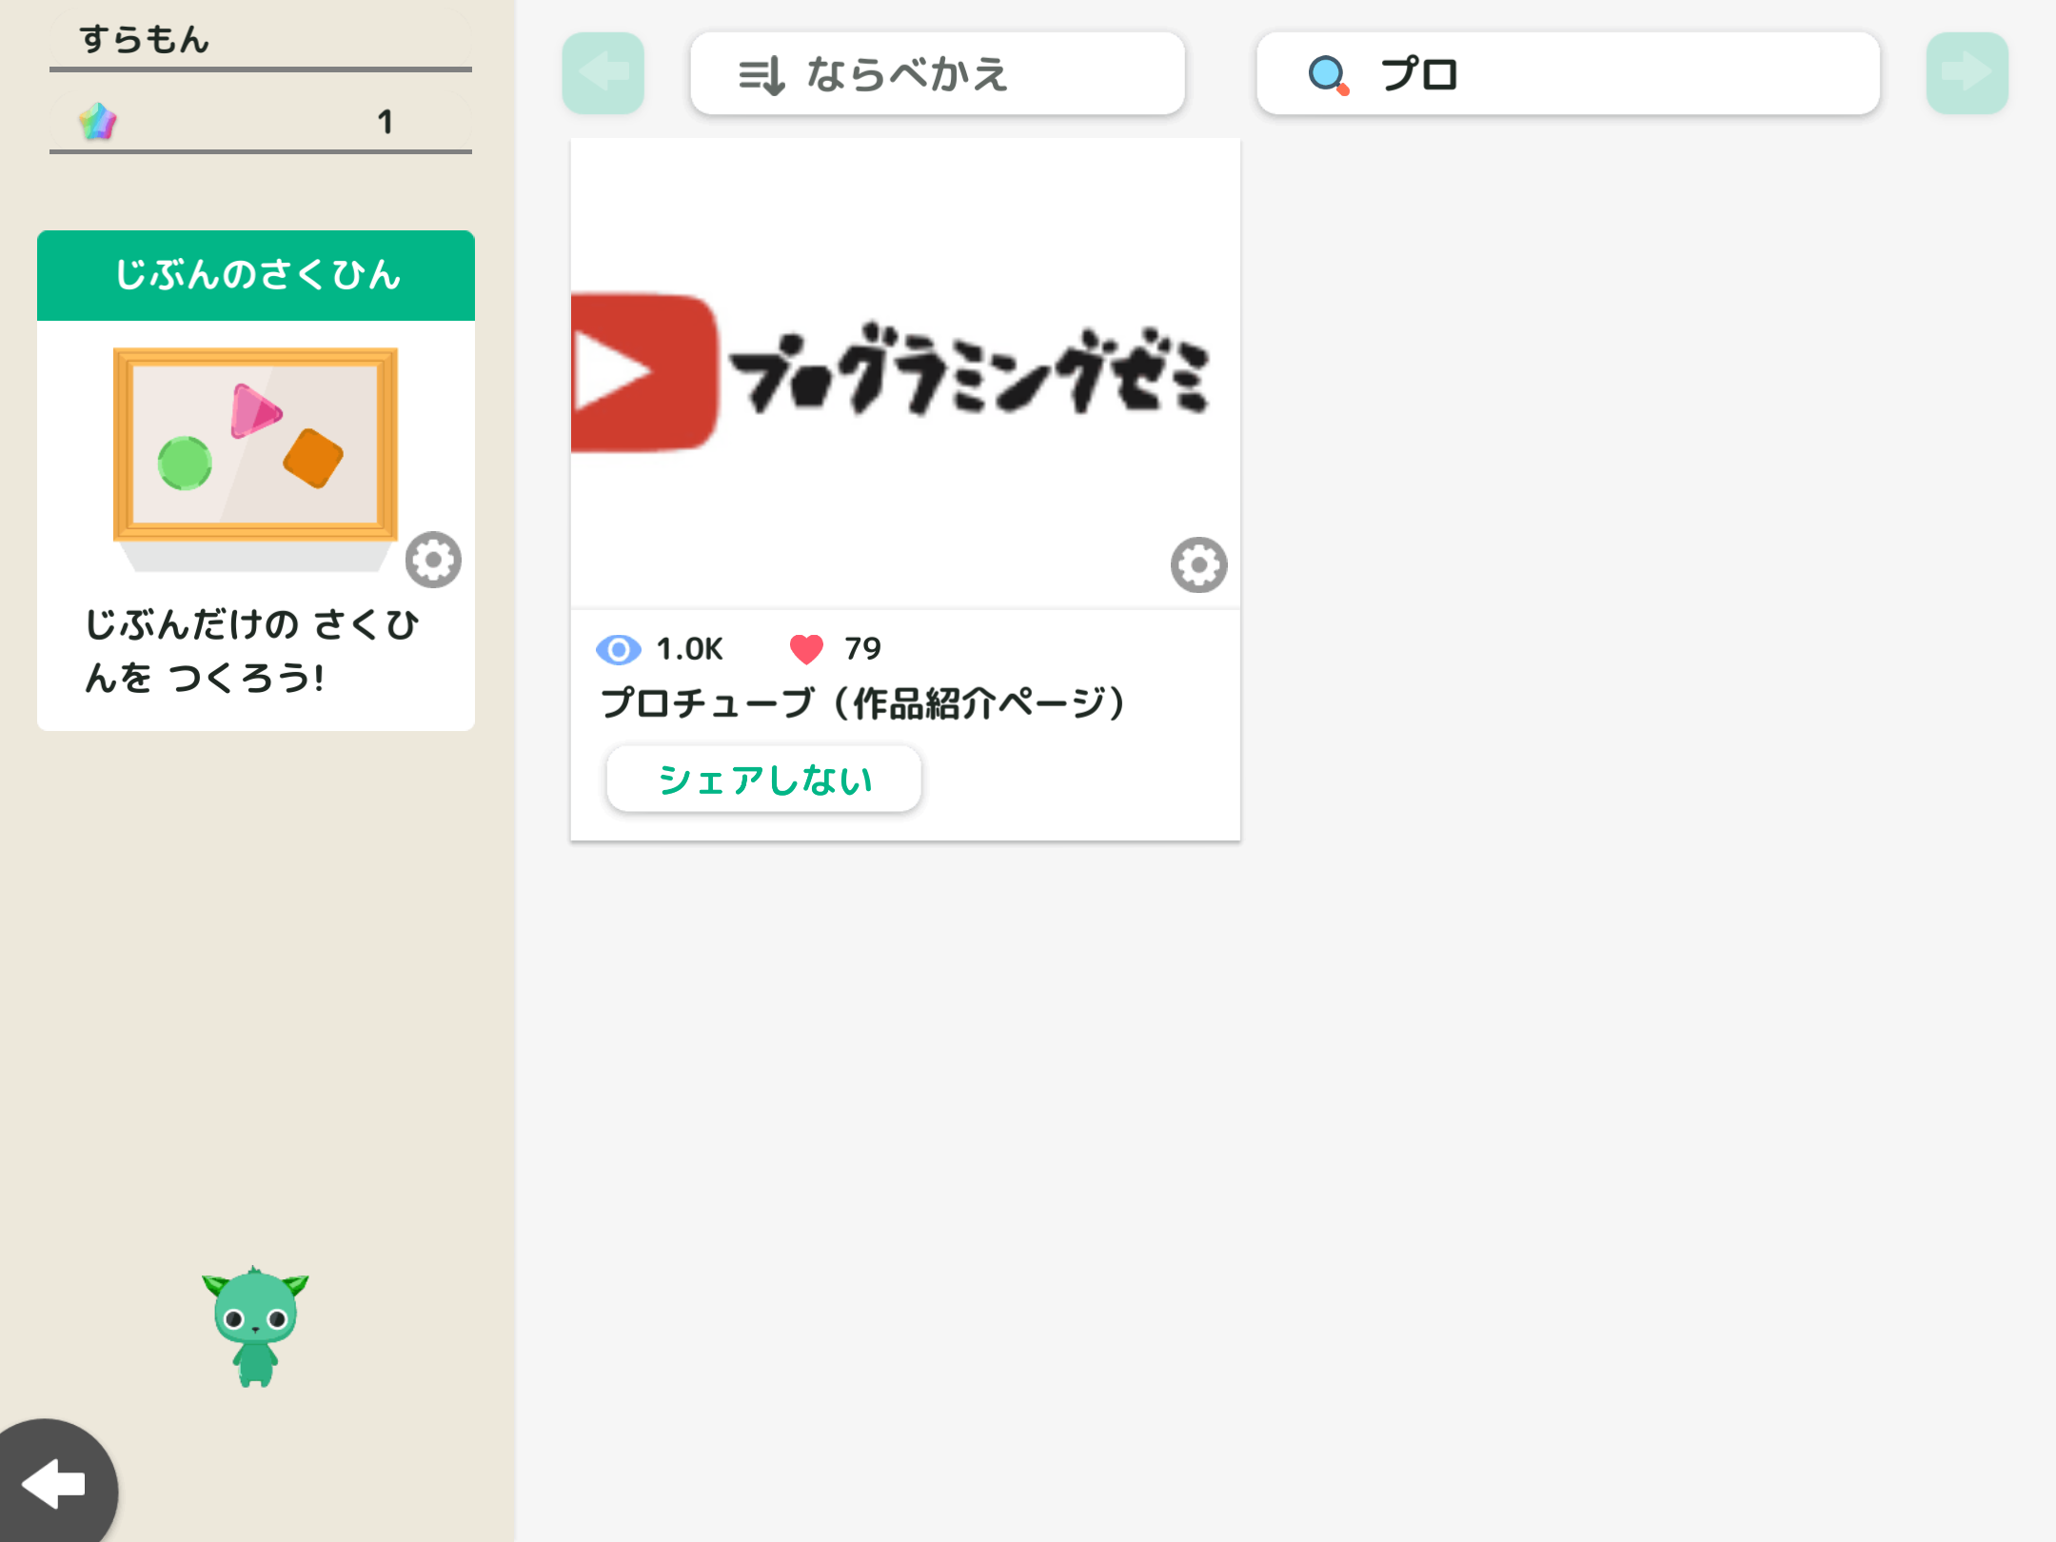Click the 1.0K view count
Viewport: 2056px width, 1542px height.
(689, 649)
